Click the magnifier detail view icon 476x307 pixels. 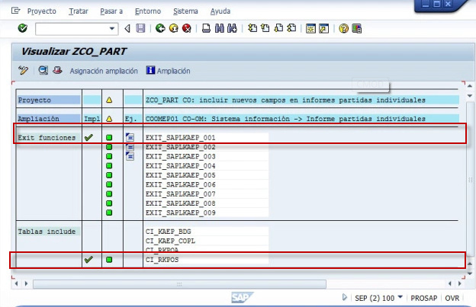tap(43, 70)
